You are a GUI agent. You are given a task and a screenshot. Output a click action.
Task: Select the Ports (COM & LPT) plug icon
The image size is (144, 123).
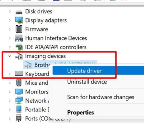tap(19, 118)
